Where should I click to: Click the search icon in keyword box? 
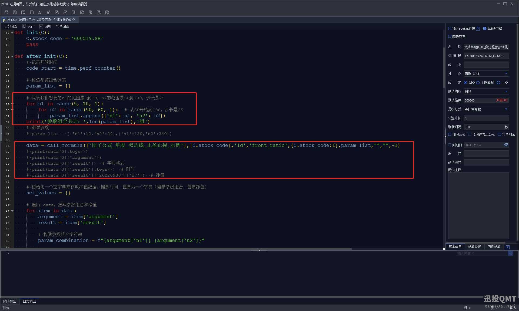pyautogui.click(x=510, y=253)
